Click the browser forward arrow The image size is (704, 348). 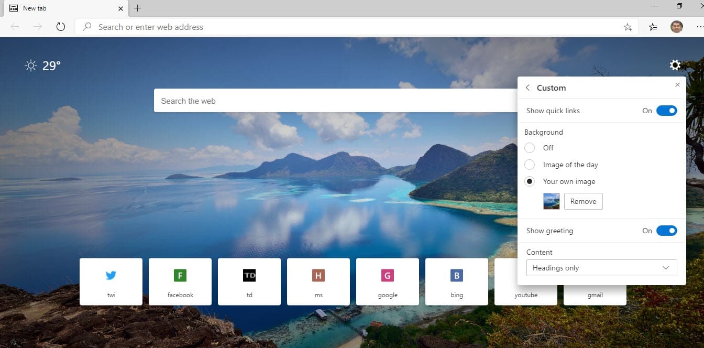tap(37, 27)
